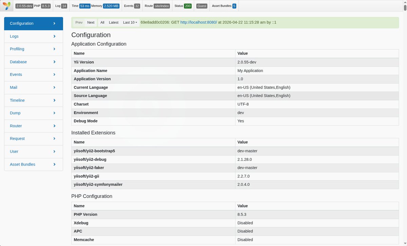
Task: Click chevron arrow beside Dump
Action: tap(54, 113)
